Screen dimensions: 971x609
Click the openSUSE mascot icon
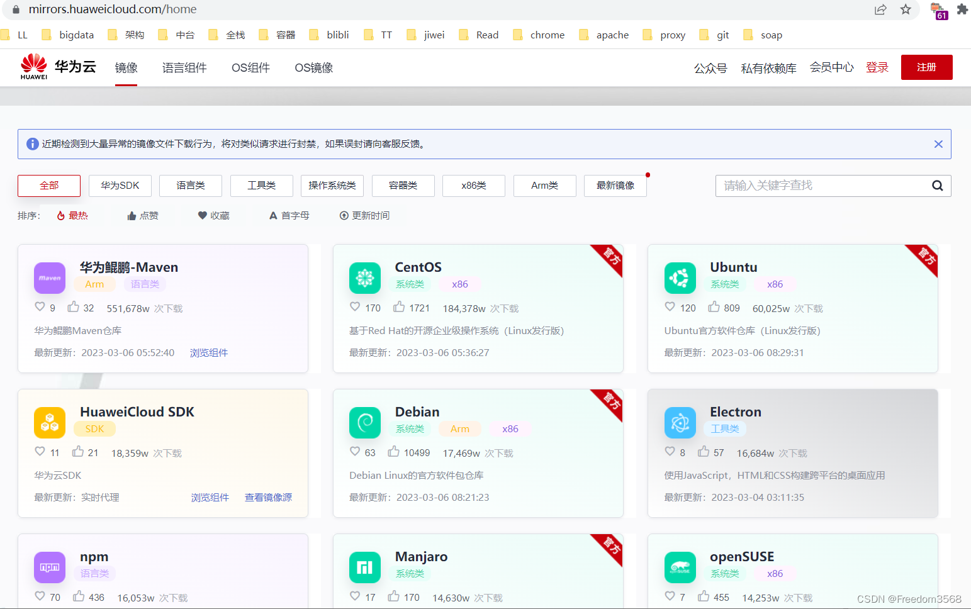point(680,567)
